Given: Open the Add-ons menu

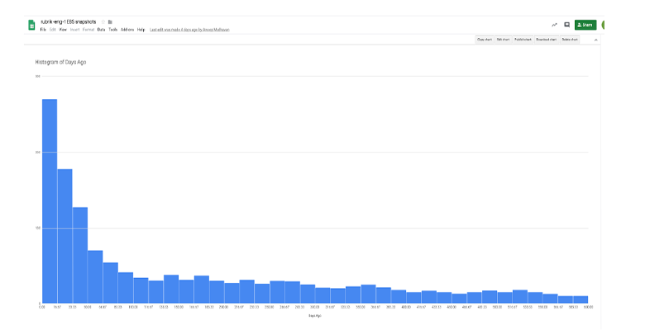Looking at the screenshot, I should click(x=127, y=30).
